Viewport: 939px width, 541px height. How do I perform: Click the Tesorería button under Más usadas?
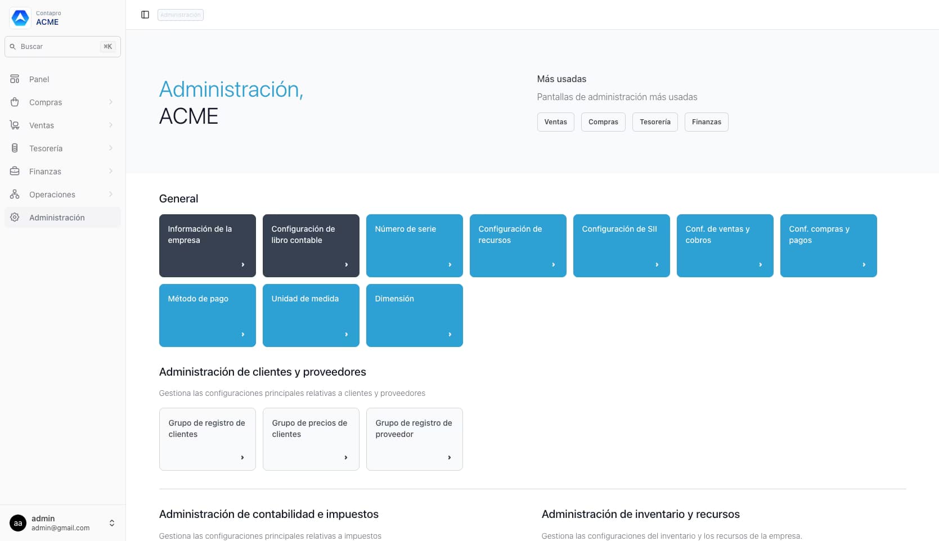pos(654,121)
